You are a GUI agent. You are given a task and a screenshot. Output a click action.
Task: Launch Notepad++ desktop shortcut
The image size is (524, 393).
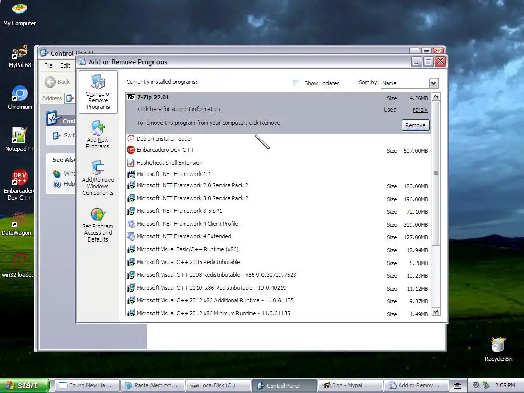tap(19, 139)
